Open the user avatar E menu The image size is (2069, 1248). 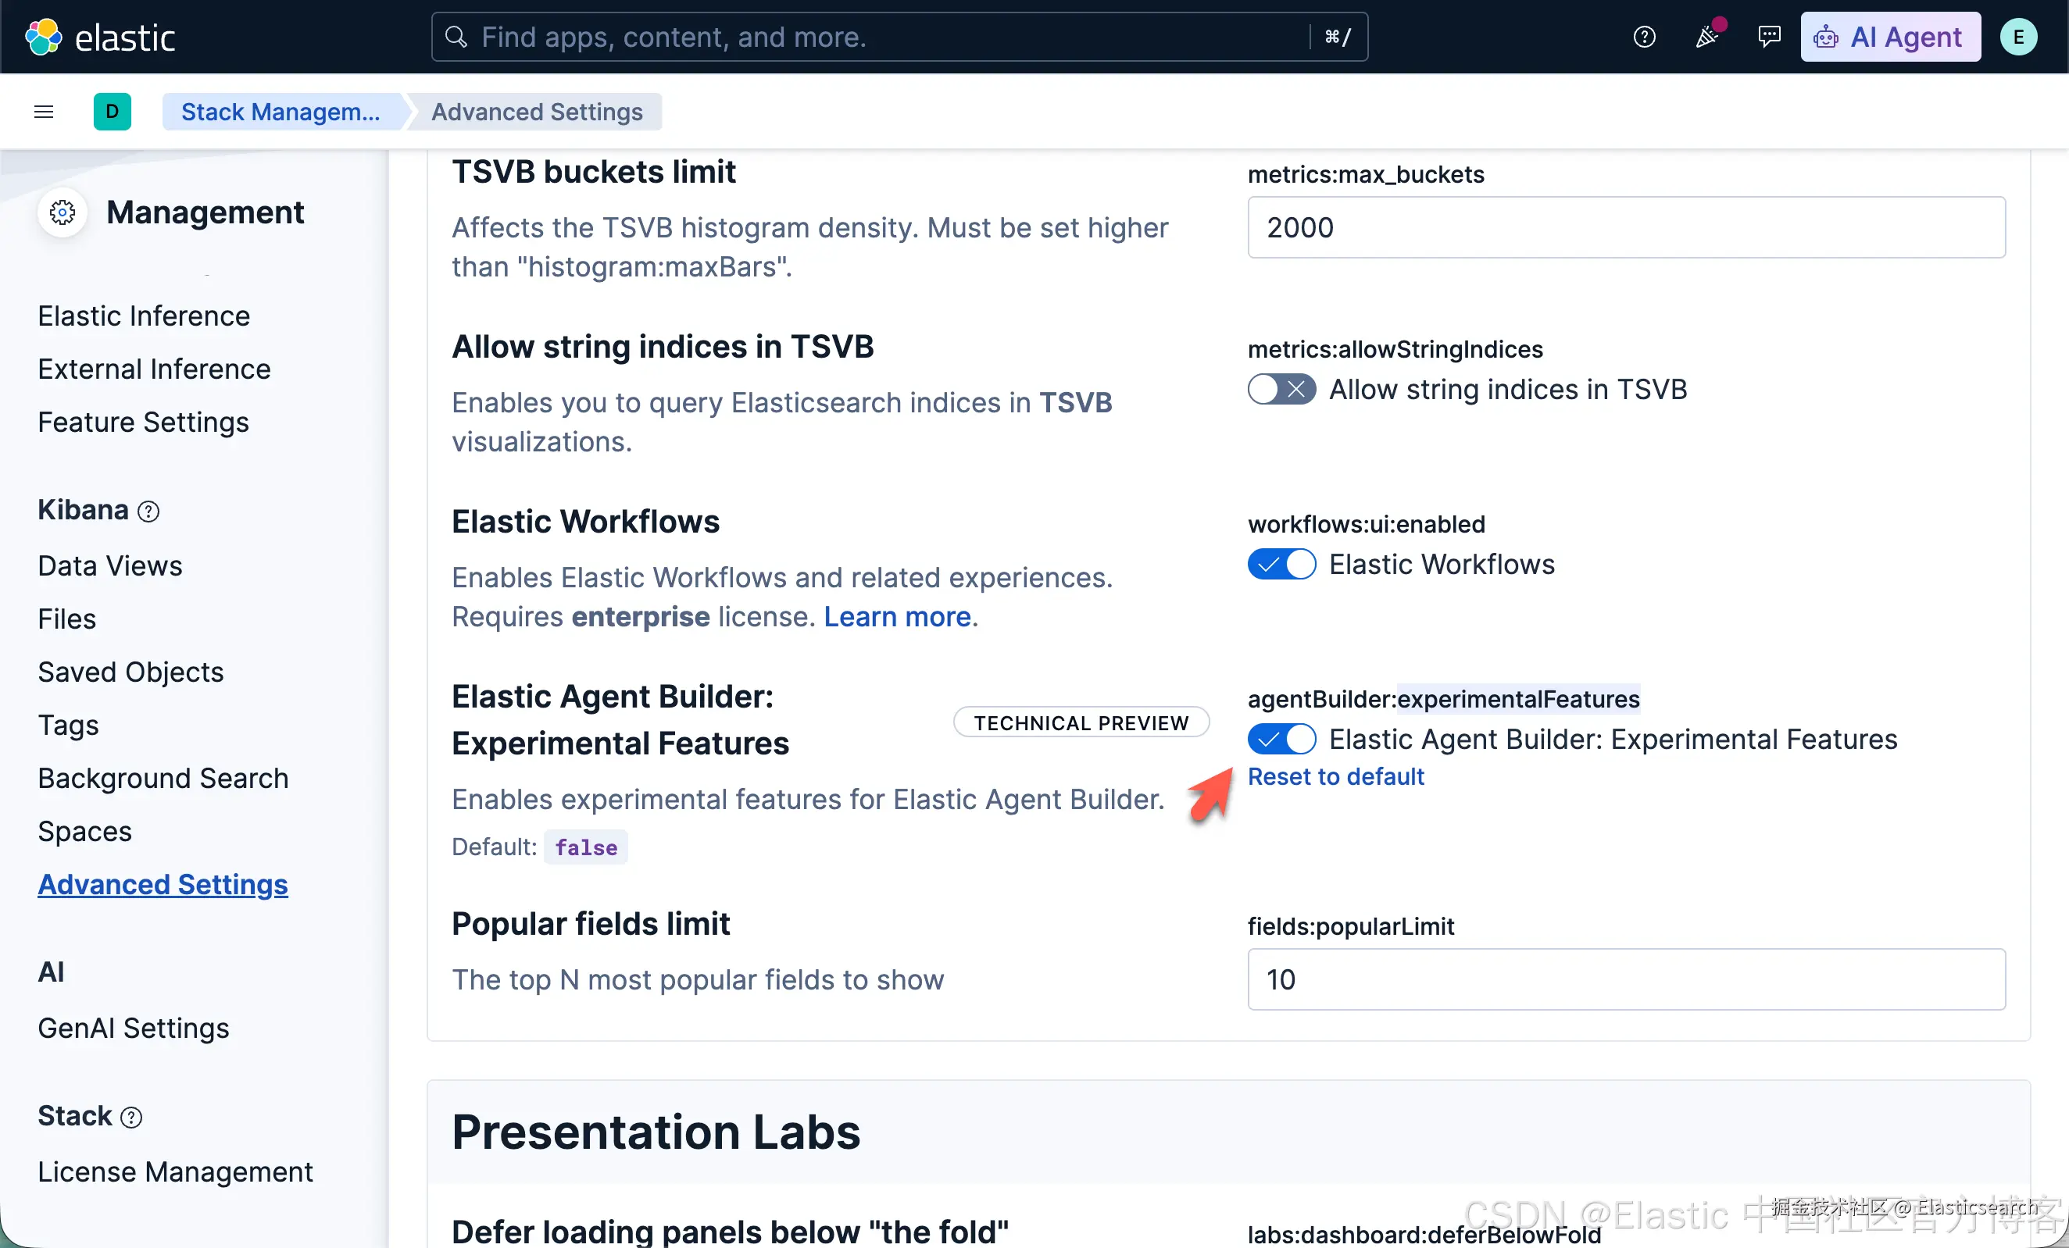[x=2017, y=37]
